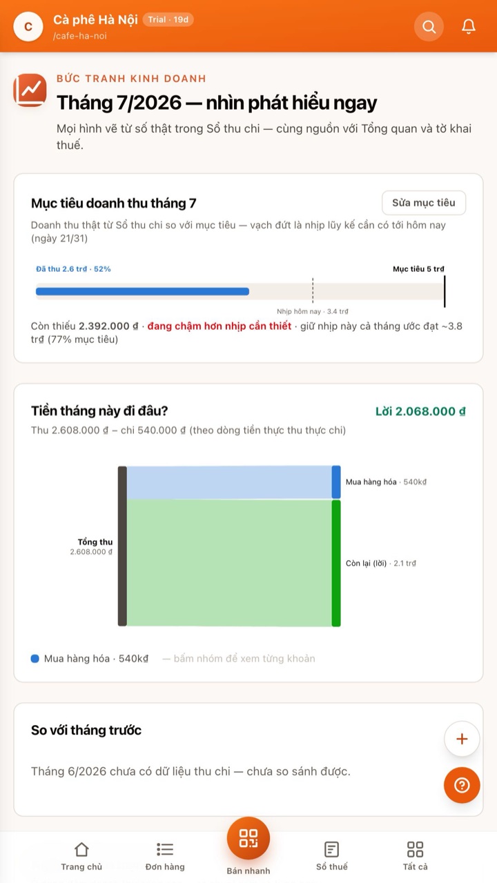This screenshot has width=497, height=883.
Task: Select the dark Tổng thu node bar
Action: (x=122, y=546)
